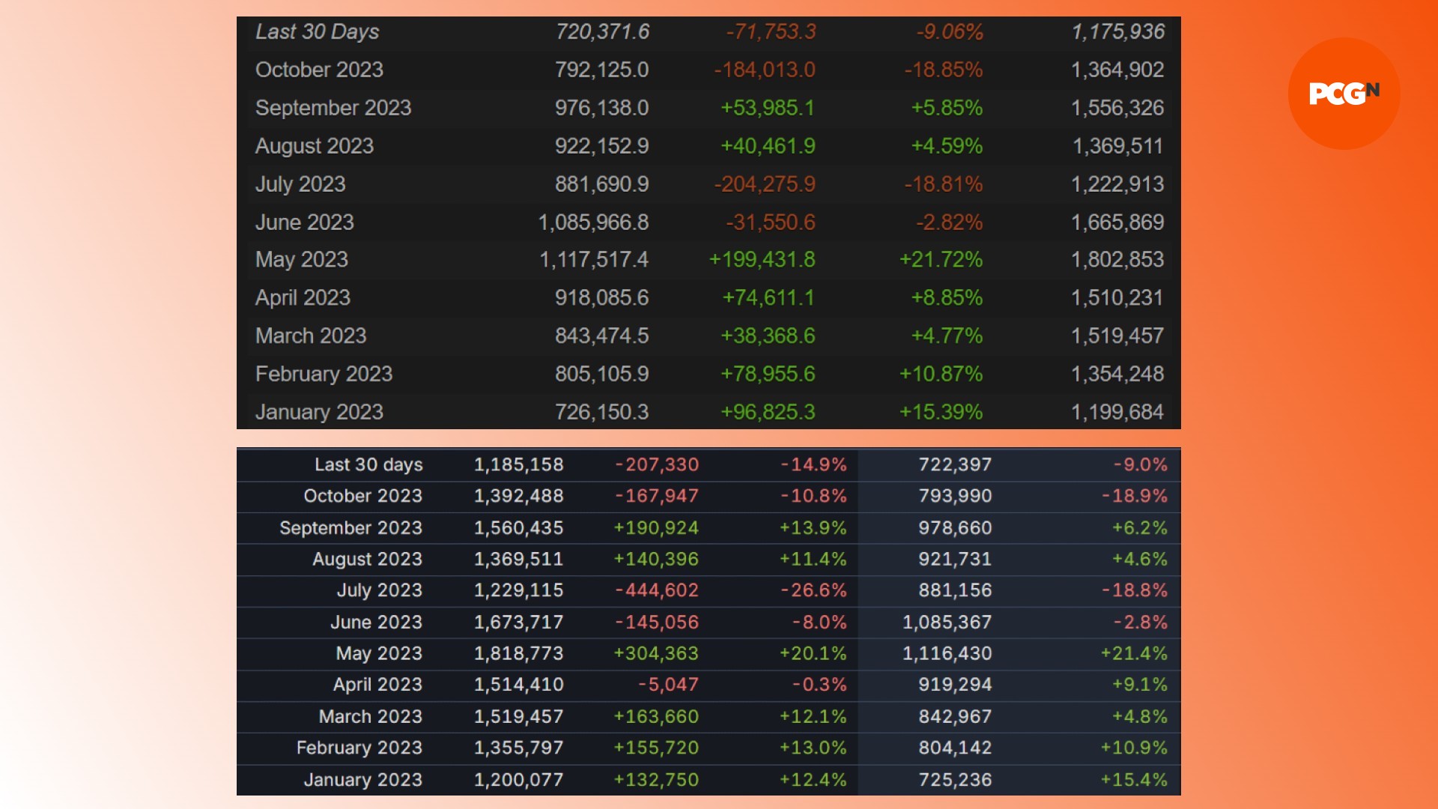Select peak value 1,199,684
The image size is (1438, 809).
1117,412
